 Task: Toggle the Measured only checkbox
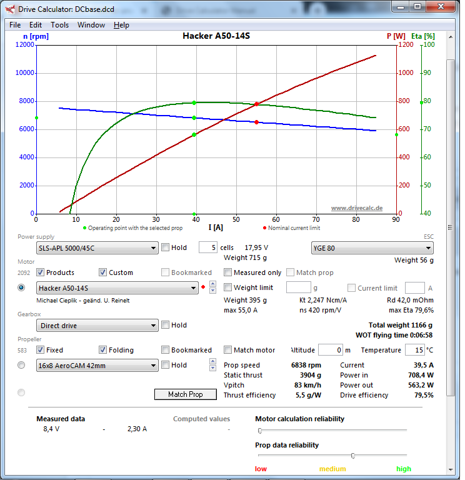coord(228,272)
